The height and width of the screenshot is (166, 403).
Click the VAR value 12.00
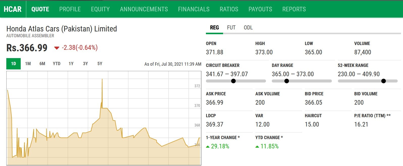pos(262,124)
